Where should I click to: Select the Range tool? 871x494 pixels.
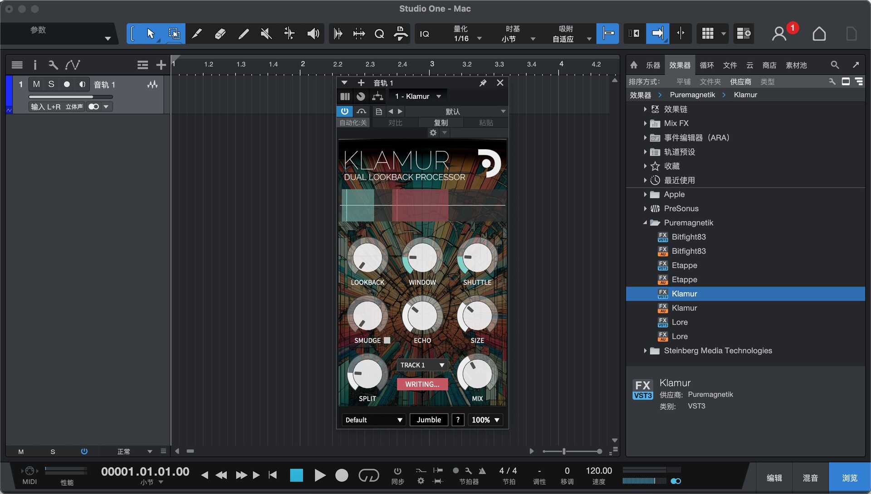point(174,34)
